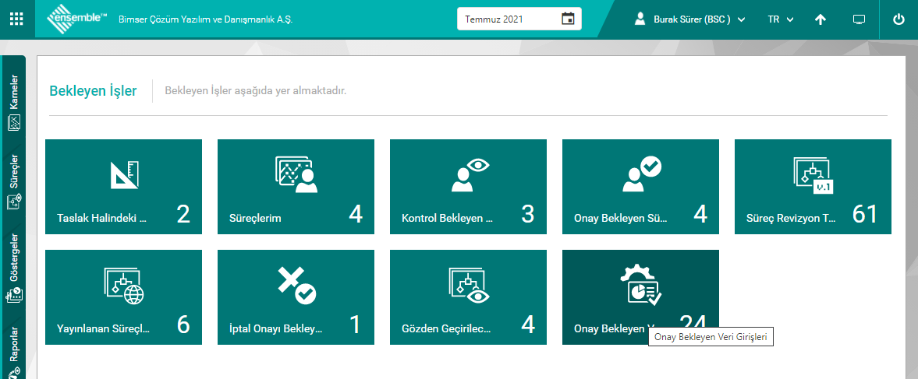Open the Raporlar side tab
The image size is (918, 379).
pos(14,350)
